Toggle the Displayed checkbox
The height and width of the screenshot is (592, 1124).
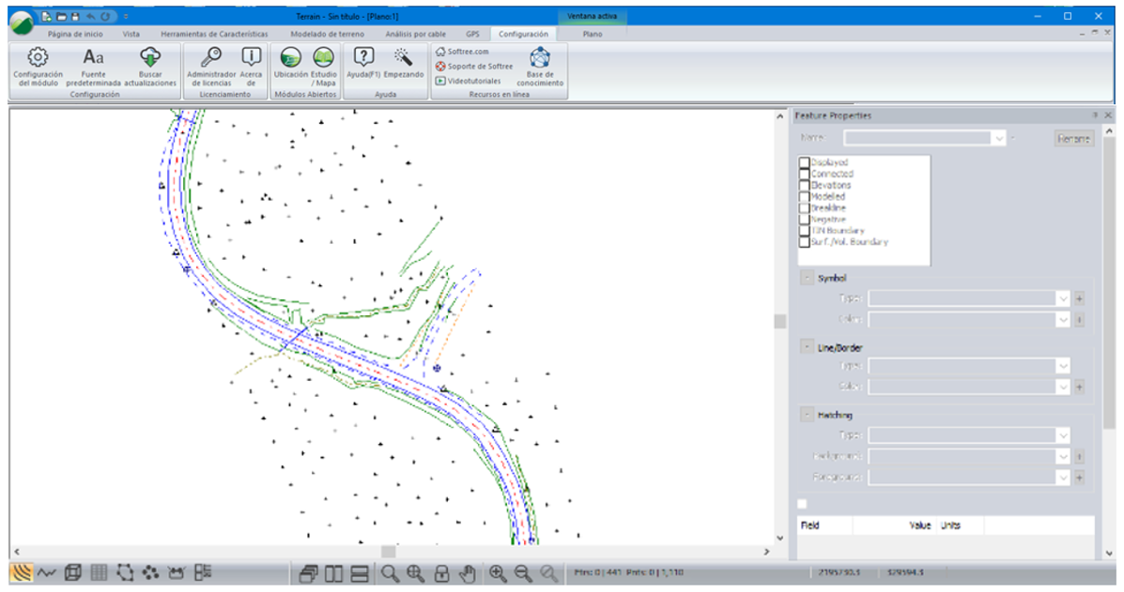(804, 162)
